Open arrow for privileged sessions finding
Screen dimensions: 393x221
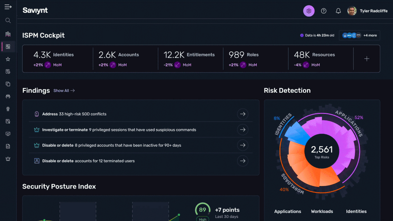click(243, 130)
